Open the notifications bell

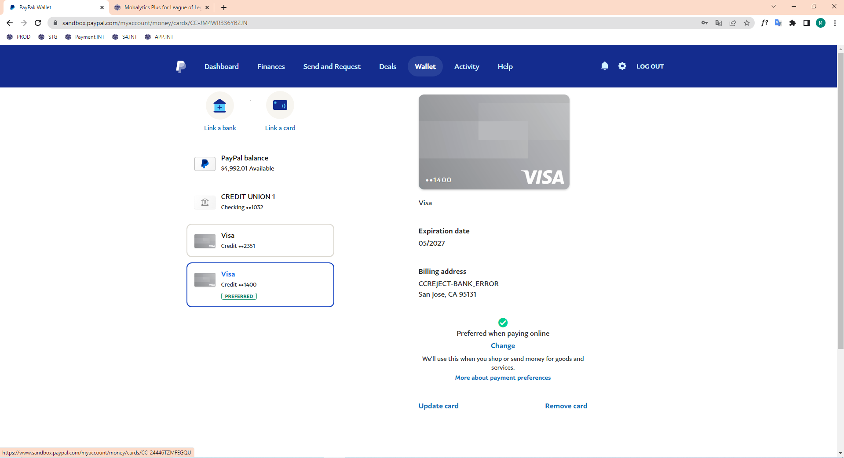[605, 66]
